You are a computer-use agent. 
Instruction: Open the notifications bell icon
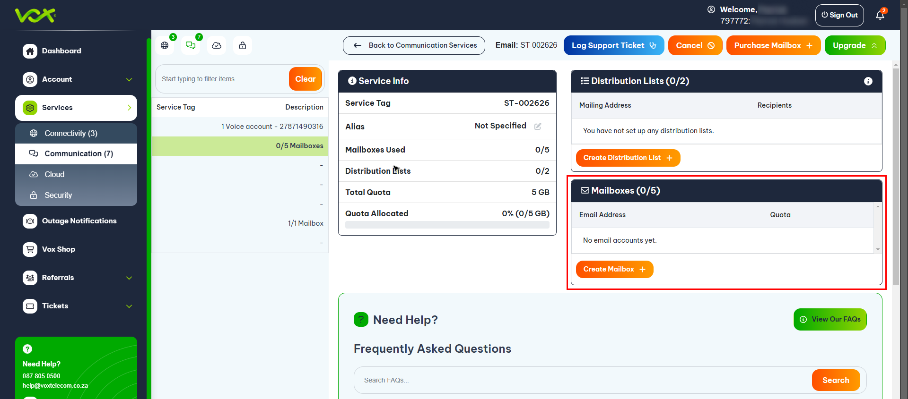(880, 16)
